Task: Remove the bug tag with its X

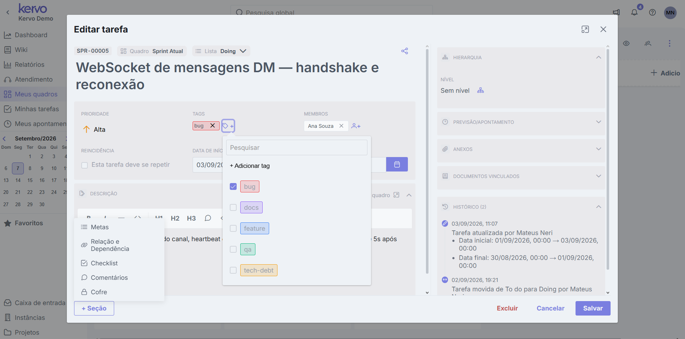Action: (x=212, y=126)
